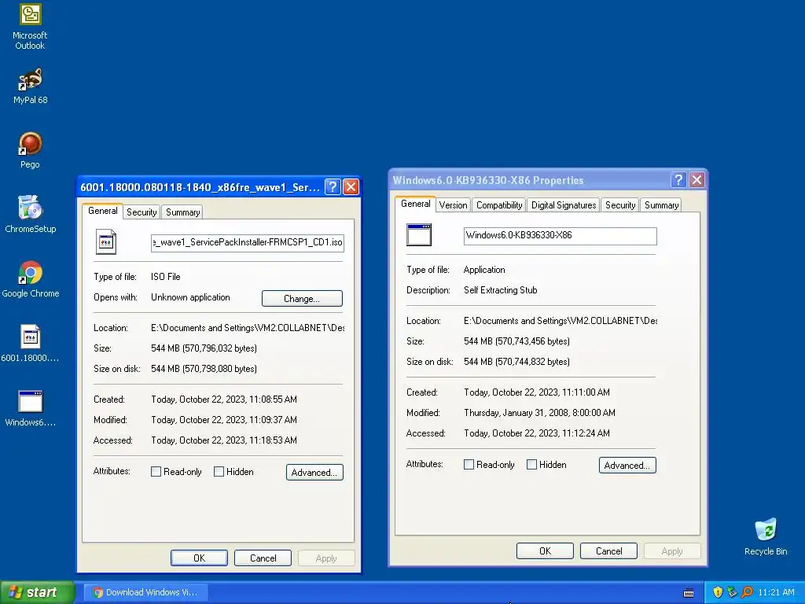Click the ISO size on disk 570,798,080 bytes
The image size is (805, 604).
(x=204, y=369)
